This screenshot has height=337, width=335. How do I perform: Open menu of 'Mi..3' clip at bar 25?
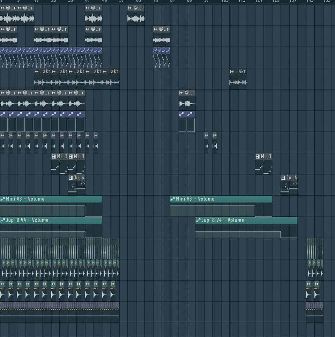(53, 156)
